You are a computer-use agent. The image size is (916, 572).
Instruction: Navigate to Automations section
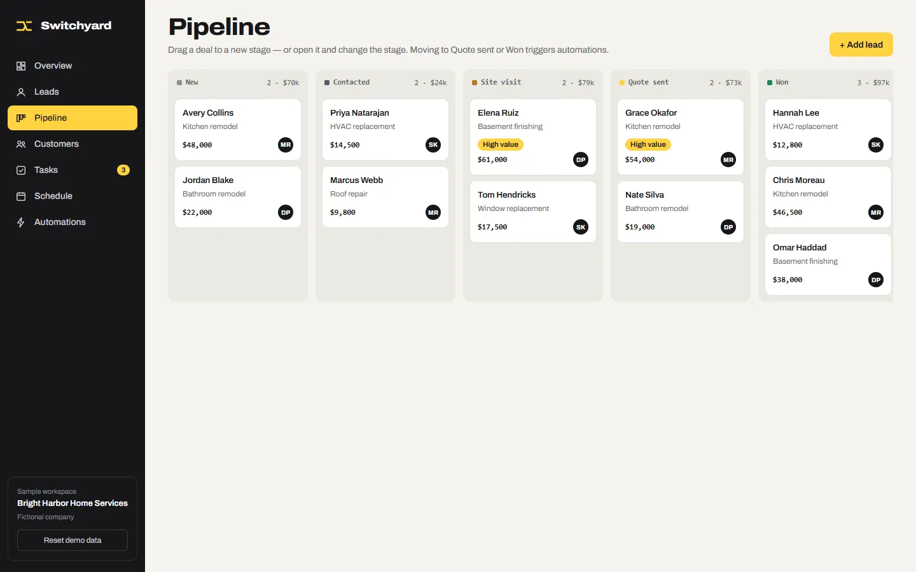pyautogui.click(x=73, y=222)
